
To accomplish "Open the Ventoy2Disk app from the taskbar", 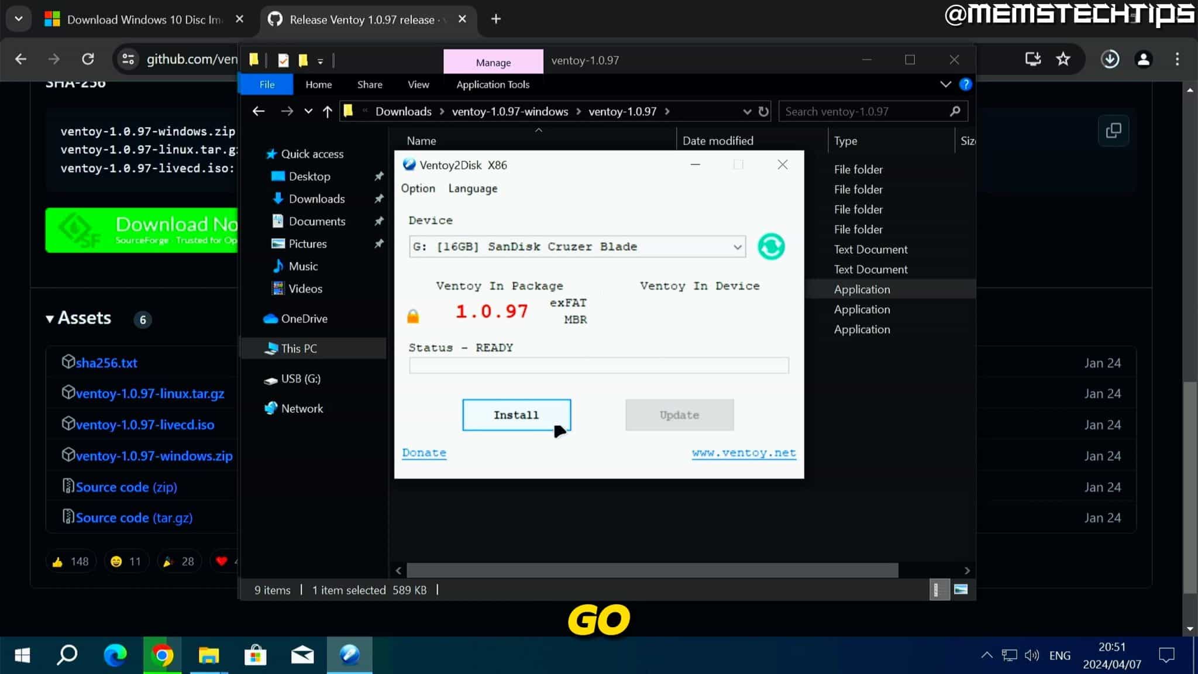I will (349, 655).
